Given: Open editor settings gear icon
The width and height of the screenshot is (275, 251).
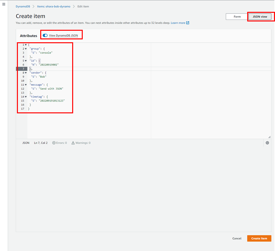Looking at the screenshot, I should tap(267, 143).
